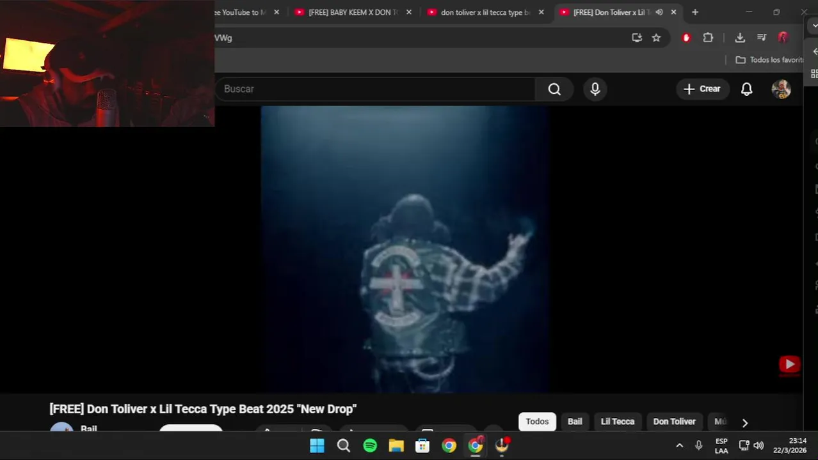818x460 pixels.
Task: Open YouTube notifications bell
Action: pyautogui.click(x=746, y=89)
